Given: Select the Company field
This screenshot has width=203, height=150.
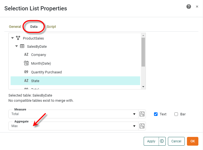Looking at the screenshot, I should pos(38,55).
